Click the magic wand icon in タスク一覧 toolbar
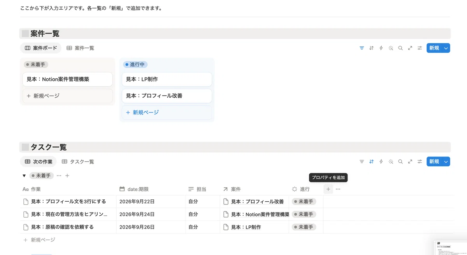This screenshot has height=255, width=467. 391,161
